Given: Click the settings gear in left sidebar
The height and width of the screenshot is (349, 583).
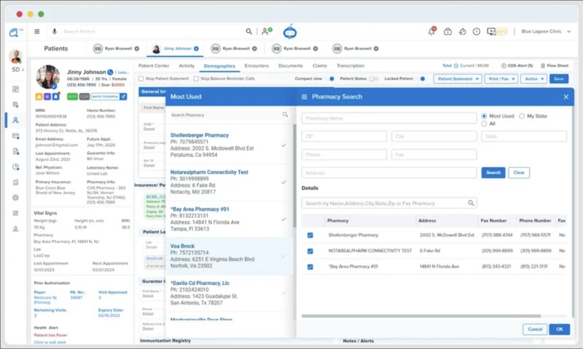Looking at the screenshot, I should (x=15, y=197).
